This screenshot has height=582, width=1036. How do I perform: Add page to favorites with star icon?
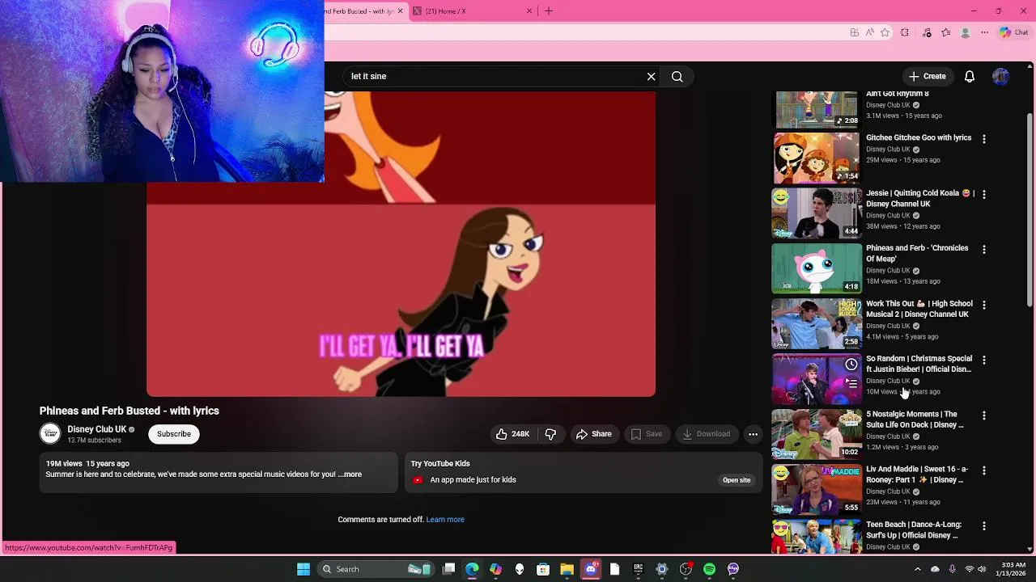click(885, 32)
